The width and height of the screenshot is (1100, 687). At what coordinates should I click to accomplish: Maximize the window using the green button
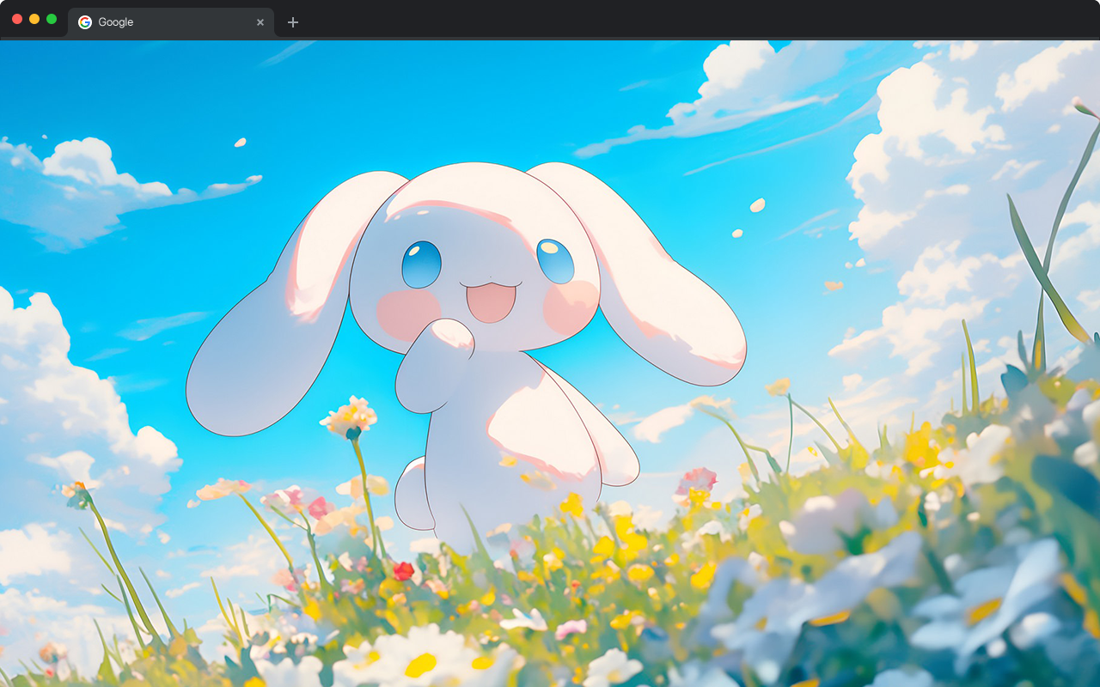click(x=52, y=19)
